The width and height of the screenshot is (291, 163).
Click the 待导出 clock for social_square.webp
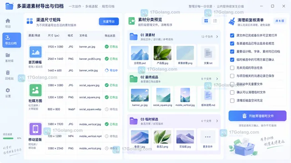coord(106,109)
